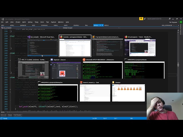The width and height of the screenshot is (183, 137).
Task: Open the Help menu
Action: click(67, 22)
